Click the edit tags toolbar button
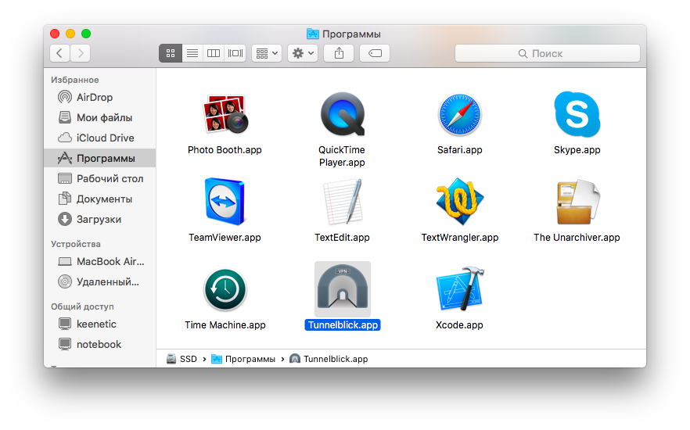The image size is (690, 430). pos(375,53)
